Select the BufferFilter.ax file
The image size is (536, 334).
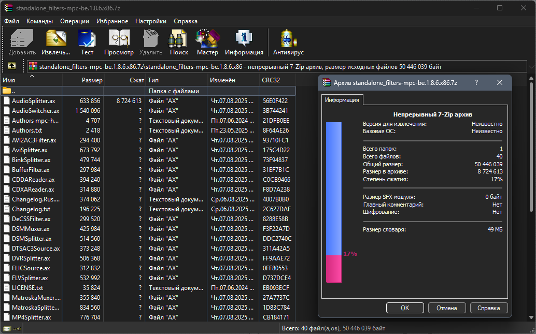click(31, 170)
